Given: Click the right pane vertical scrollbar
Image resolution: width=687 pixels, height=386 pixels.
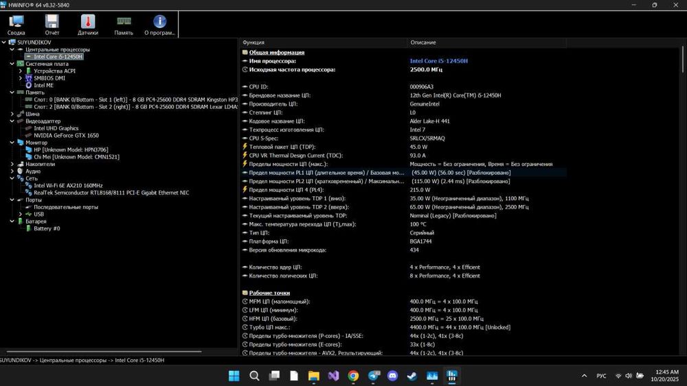Looking at the screenshot, I should pos(682,206).
